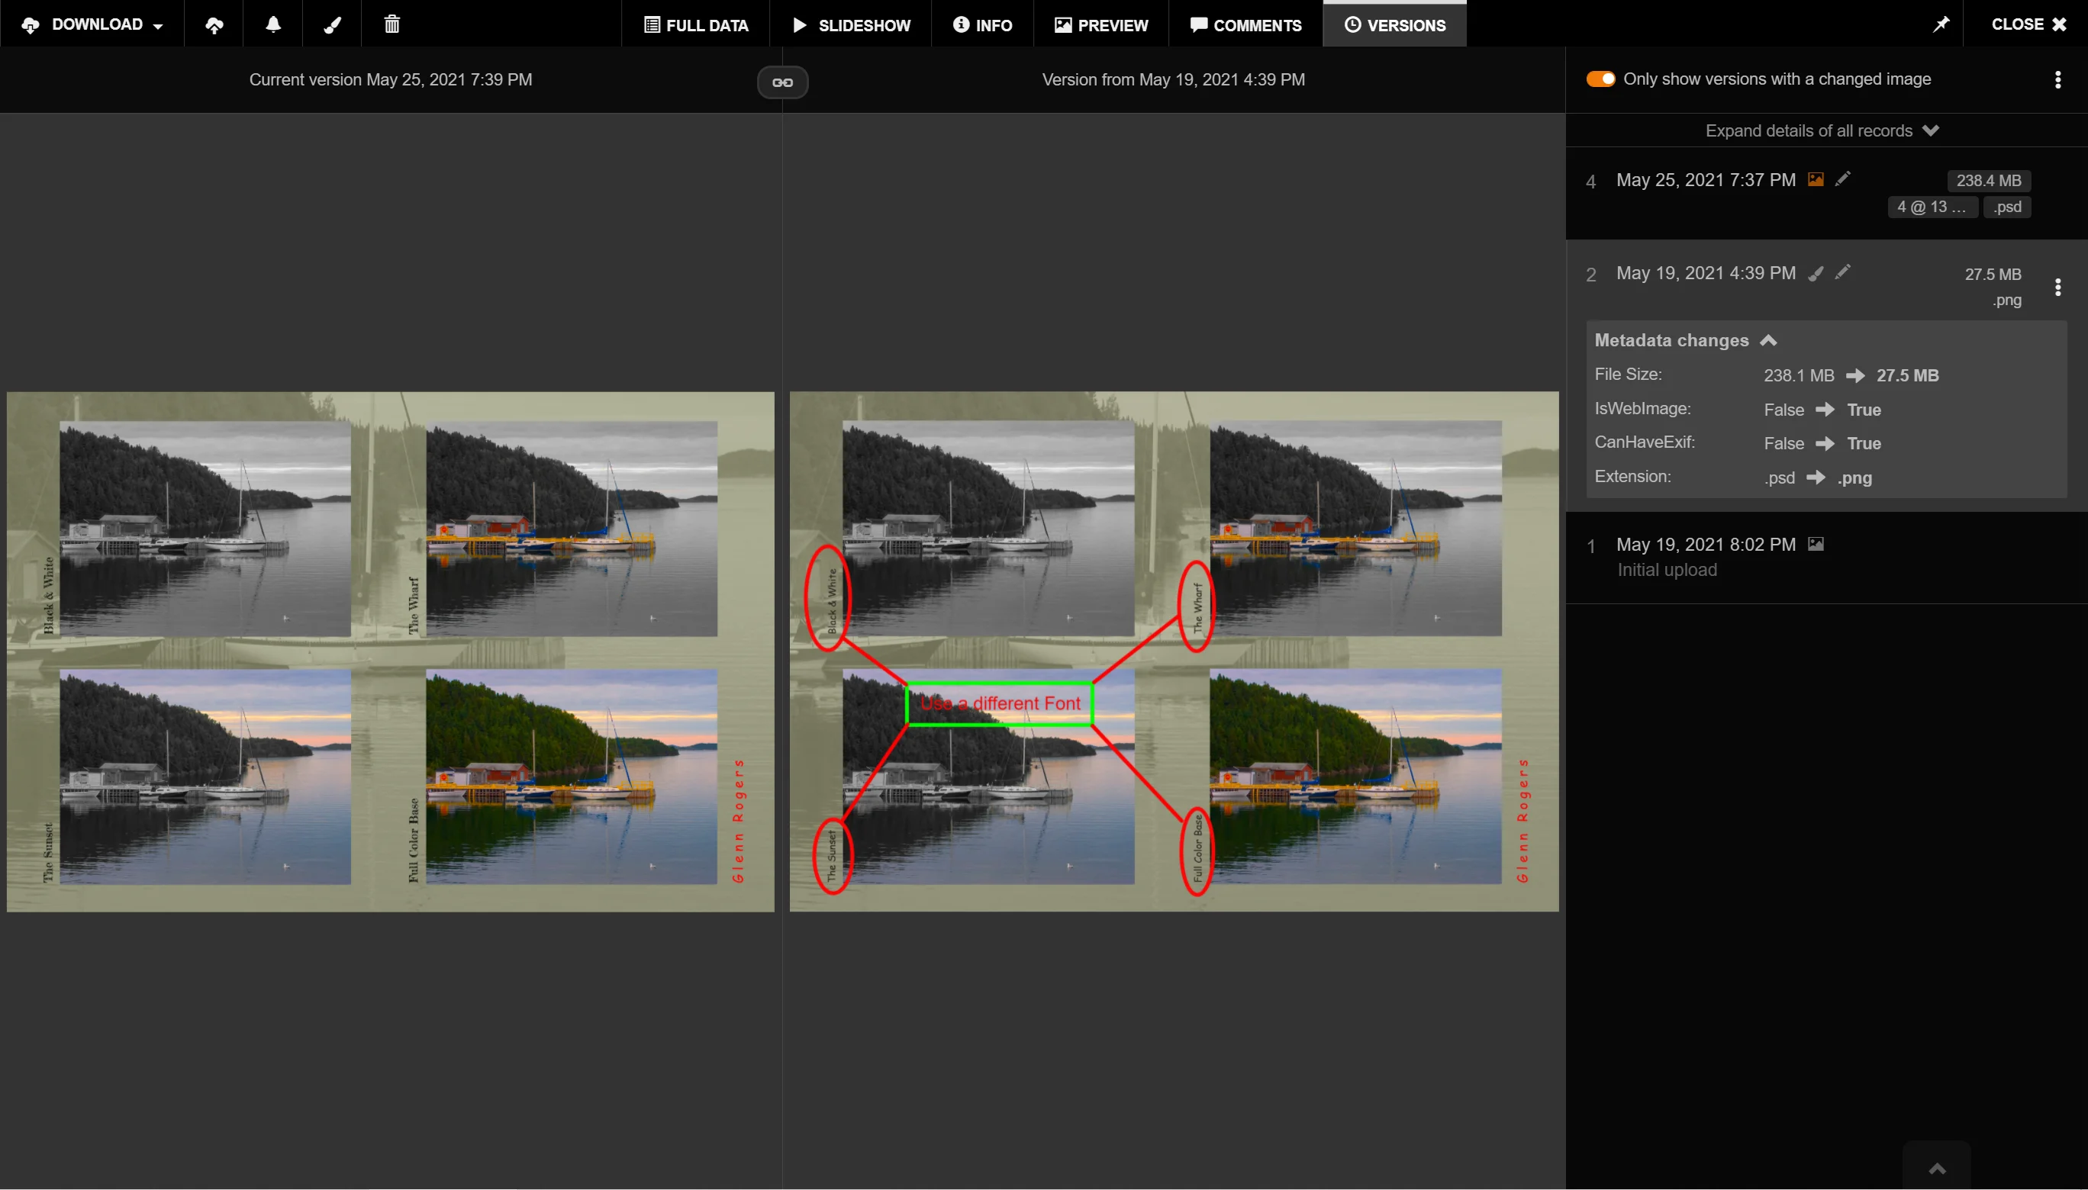Open the Full Data tab

(x=696, y=24)
